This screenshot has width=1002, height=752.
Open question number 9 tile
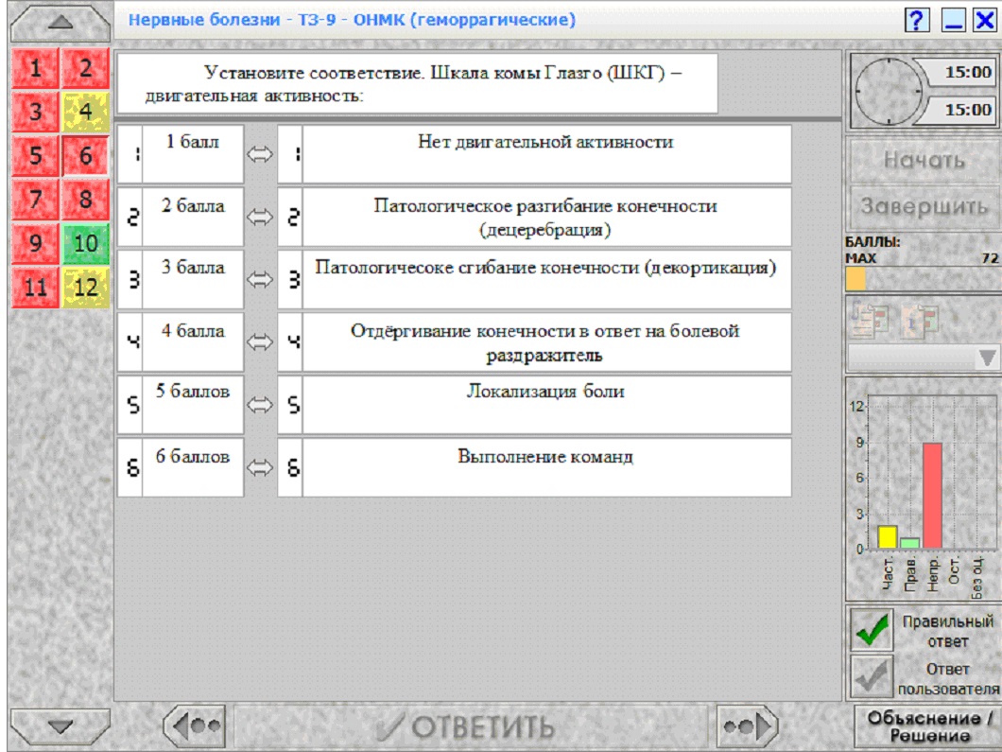tap(35, 243)
